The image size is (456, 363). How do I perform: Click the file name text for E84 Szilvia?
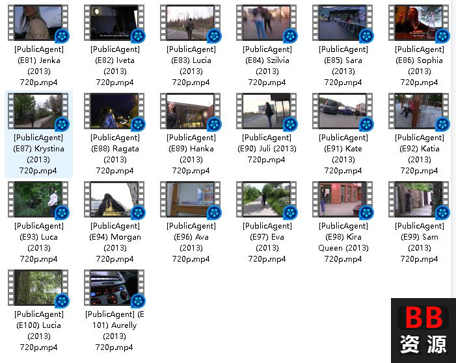pyautogui.click(x=267, y=66)
